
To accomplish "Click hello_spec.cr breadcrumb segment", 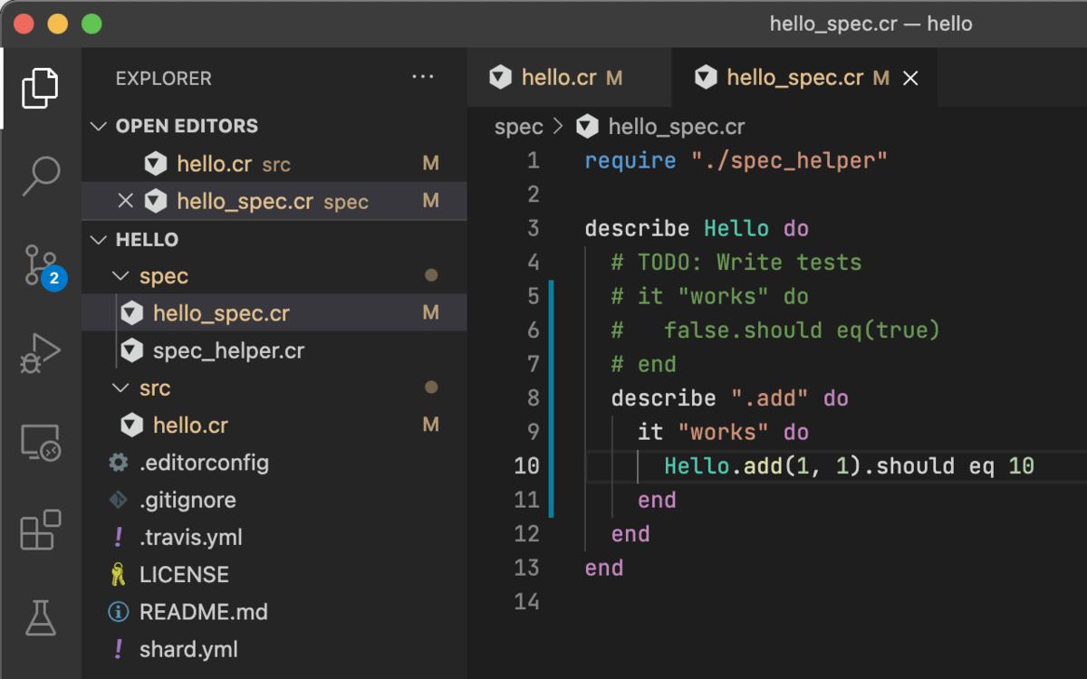I will [x=677, y=127].
